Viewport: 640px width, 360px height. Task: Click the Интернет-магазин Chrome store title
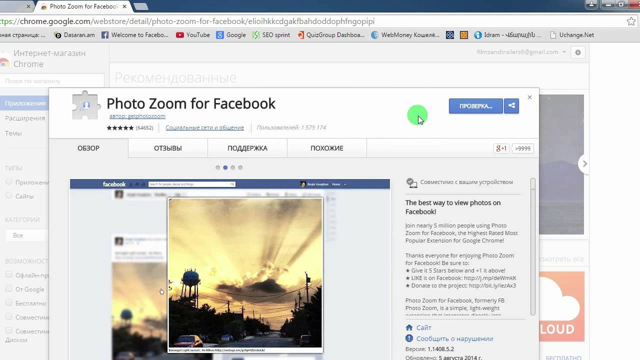[49, 58]
